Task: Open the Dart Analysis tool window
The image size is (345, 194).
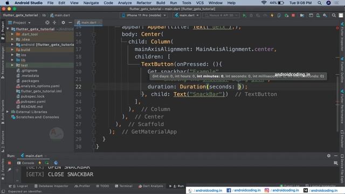Action: point(151,186)
